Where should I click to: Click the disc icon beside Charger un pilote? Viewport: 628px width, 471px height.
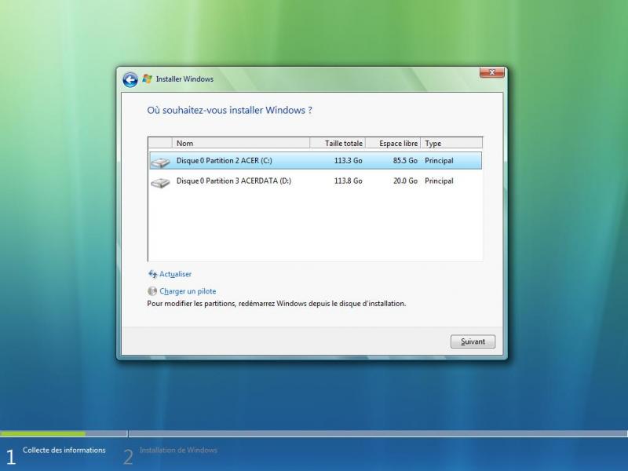[x=152, y=291]
